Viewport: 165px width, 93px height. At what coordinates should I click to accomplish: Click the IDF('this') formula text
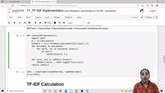[67, 28]
